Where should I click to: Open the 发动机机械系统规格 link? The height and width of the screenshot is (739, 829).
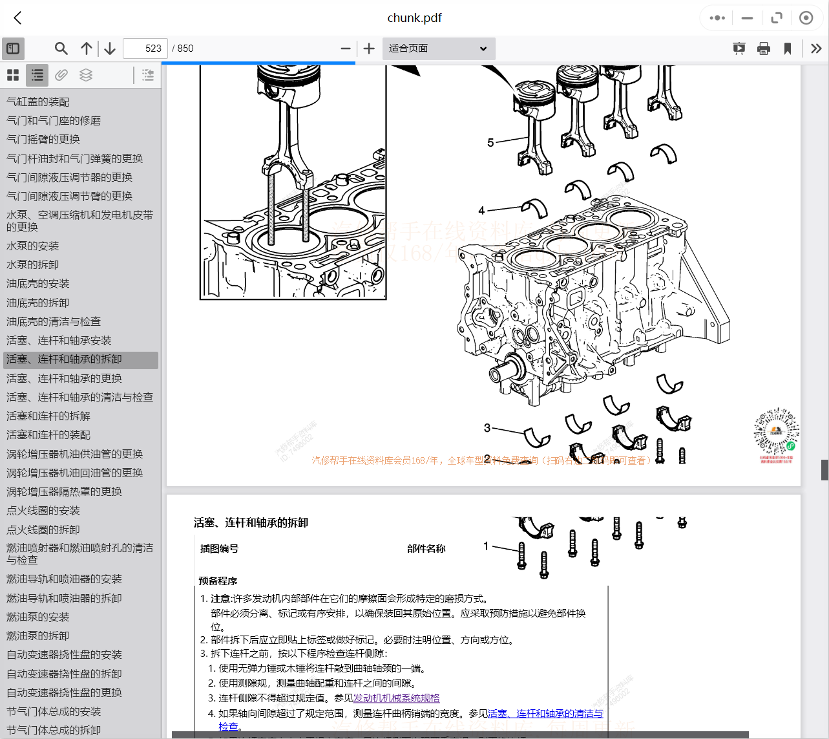[x=398, y=698]
